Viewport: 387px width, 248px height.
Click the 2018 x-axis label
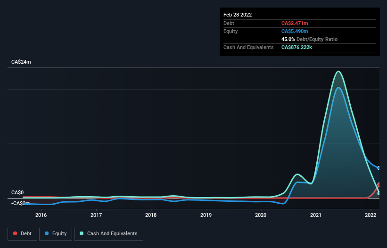(x=151, y=215)
